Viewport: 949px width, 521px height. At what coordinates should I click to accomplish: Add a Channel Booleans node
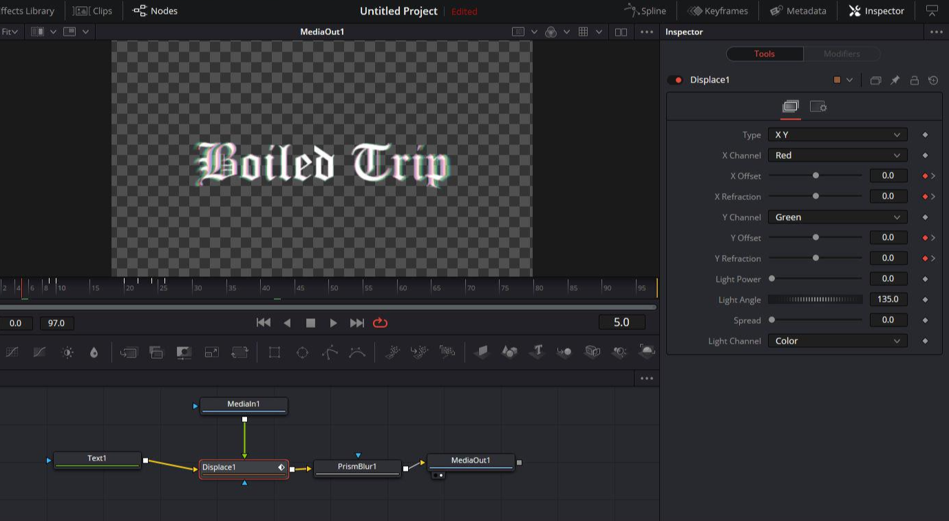(x=156, y=352)
